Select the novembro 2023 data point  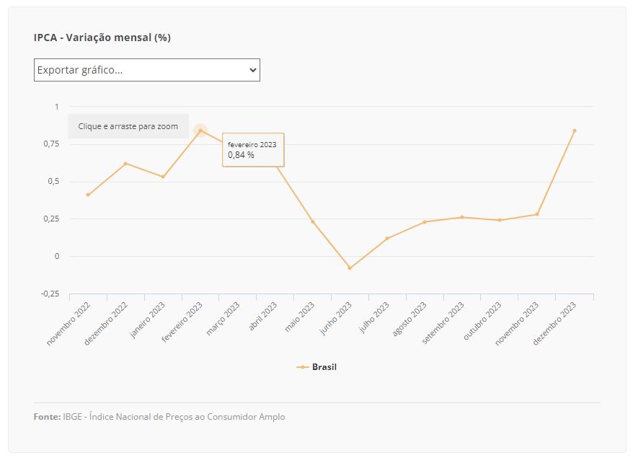[537, 214]
